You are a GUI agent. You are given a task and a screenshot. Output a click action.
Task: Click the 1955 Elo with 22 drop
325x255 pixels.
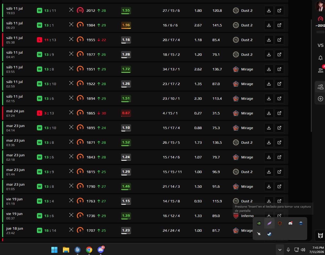click(x=96, y=40)
